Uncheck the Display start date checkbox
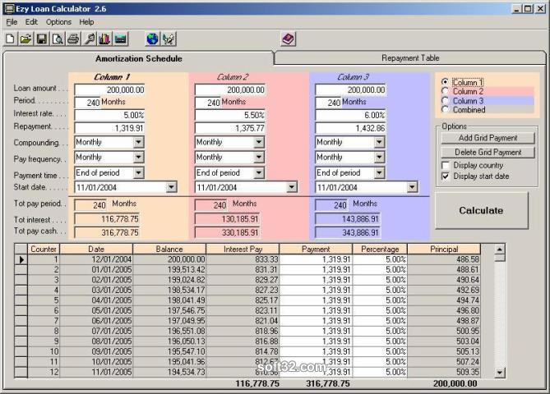 click(x=446, y=176)
